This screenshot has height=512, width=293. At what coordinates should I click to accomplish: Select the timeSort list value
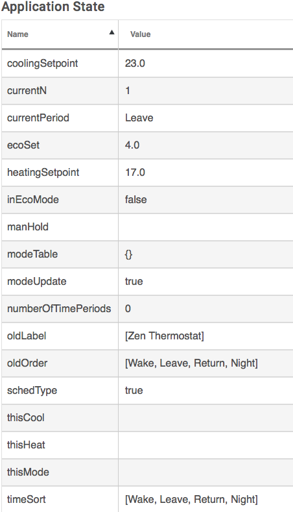(x=191, y=499)
